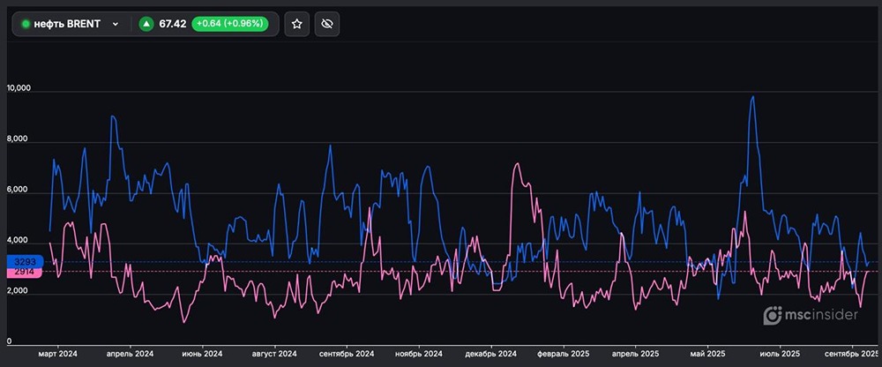Toggle chart visibility with crossed-eye icon

(326, 24)
